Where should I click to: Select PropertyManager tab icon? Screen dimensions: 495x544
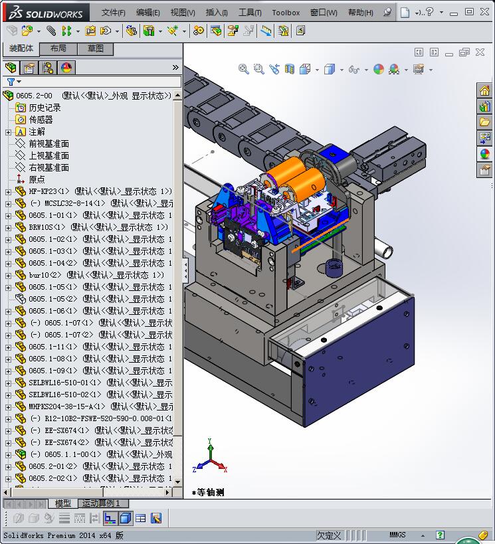tap(29, 68)
